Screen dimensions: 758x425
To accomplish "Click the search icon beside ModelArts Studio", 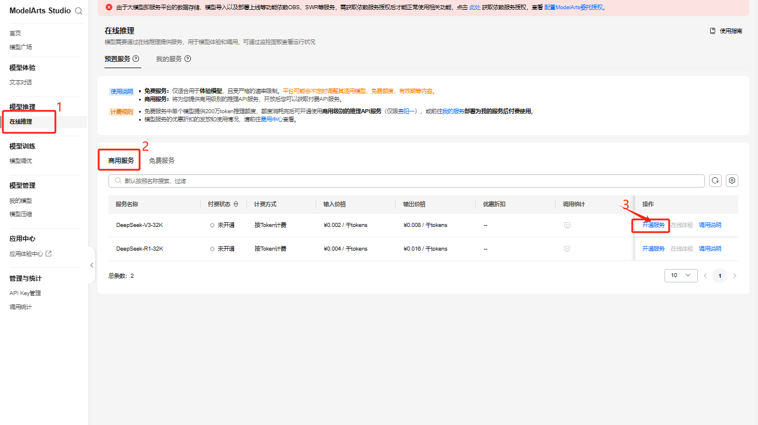I will point(79,11).
